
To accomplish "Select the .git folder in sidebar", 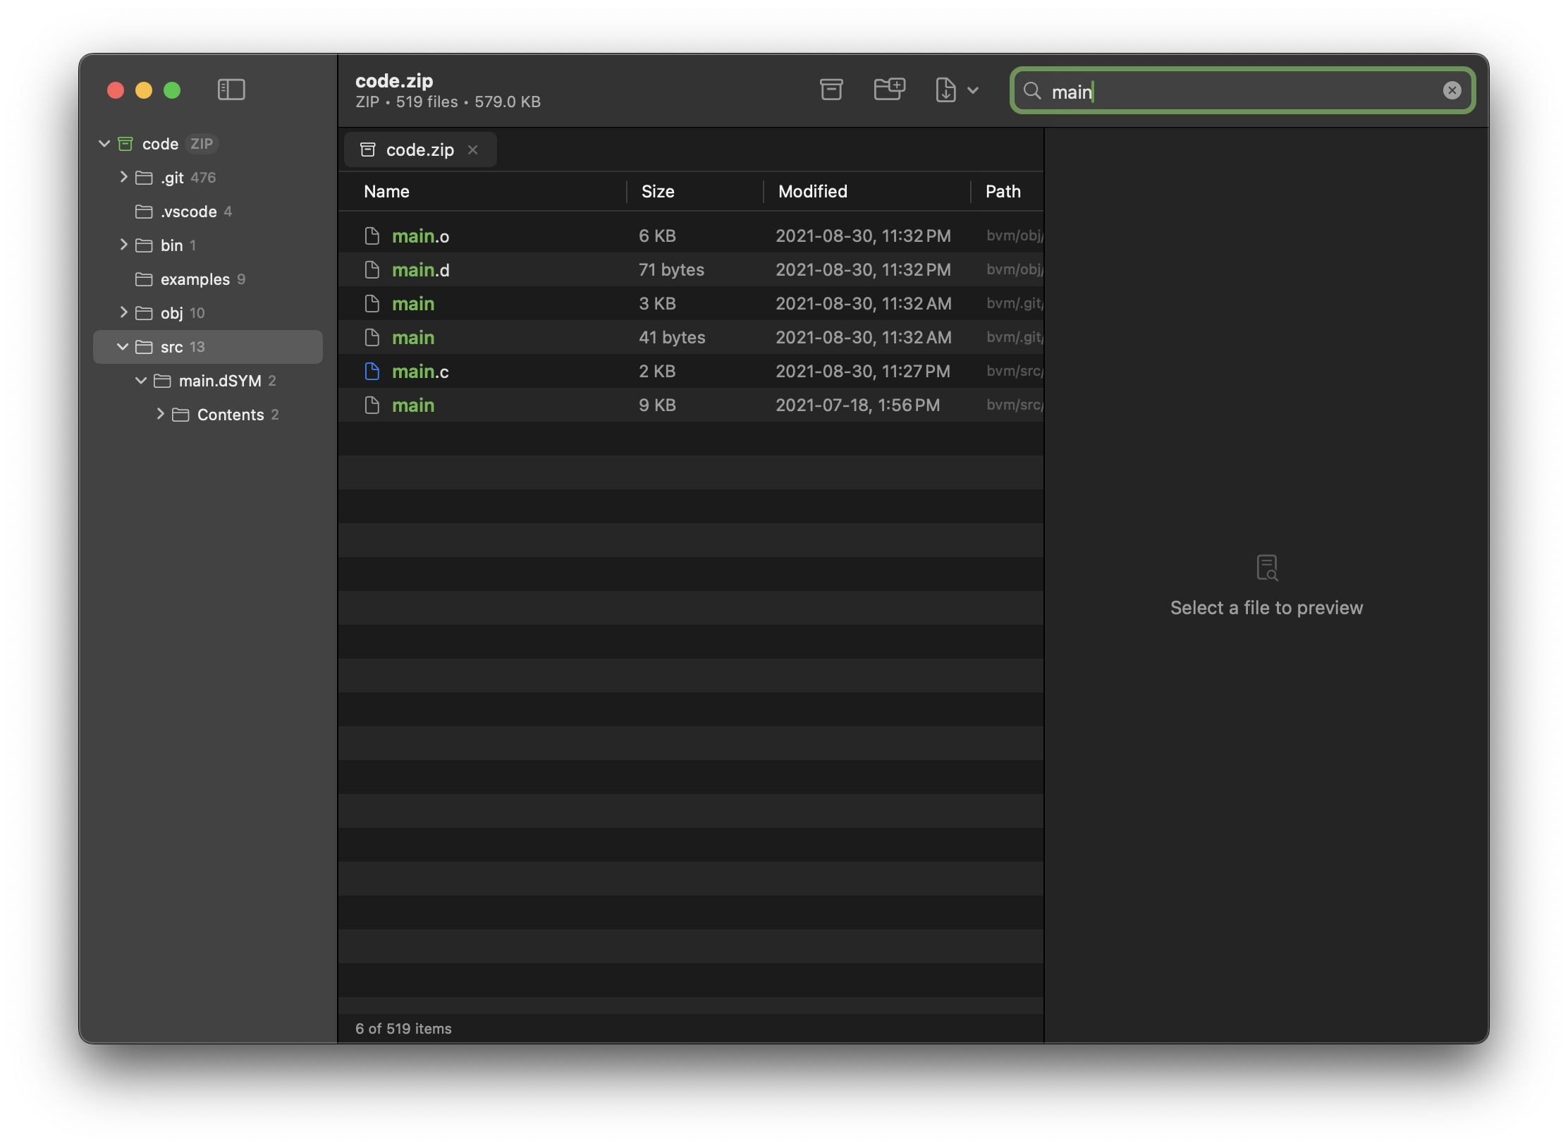I will [x=208, y=178].
